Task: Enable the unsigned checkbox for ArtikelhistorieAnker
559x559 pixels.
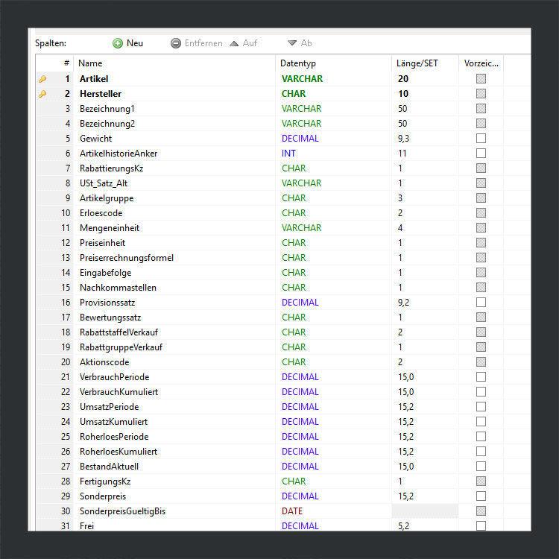Action: [x=481, y=154]
